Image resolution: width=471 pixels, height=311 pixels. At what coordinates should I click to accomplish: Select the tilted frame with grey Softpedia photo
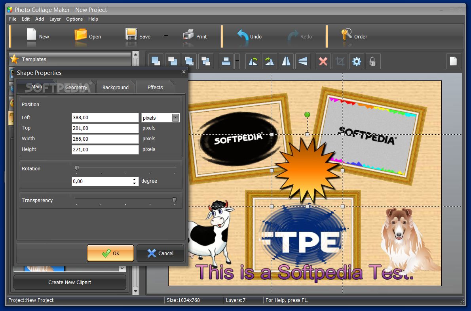pos(370,136)
